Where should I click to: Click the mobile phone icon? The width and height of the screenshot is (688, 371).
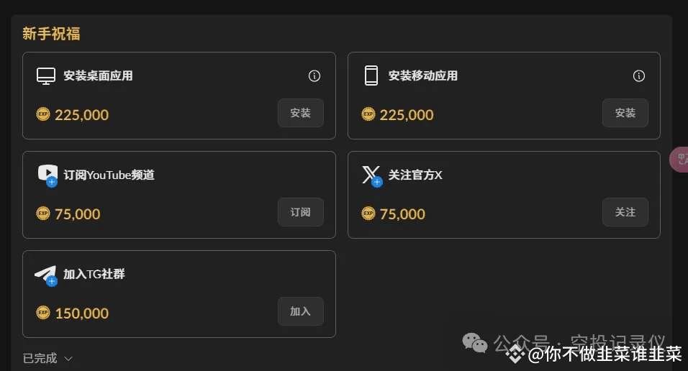click(x=371, y=75)
